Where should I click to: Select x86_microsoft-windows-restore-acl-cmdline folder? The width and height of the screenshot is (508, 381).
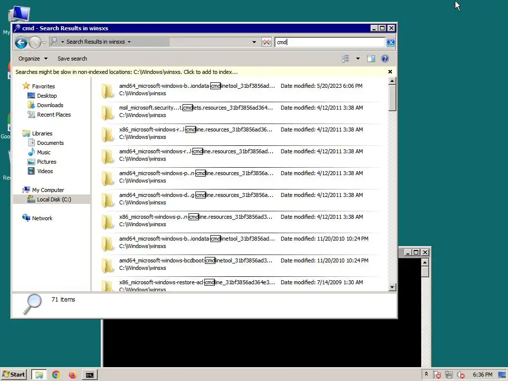point(240,284)
